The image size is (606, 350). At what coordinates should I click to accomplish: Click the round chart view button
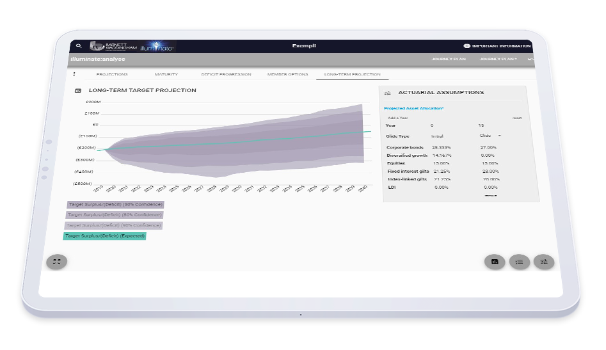[x=495, y=262]
